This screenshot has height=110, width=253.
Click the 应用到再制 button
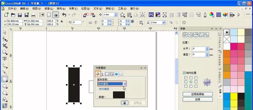(198, 94)
